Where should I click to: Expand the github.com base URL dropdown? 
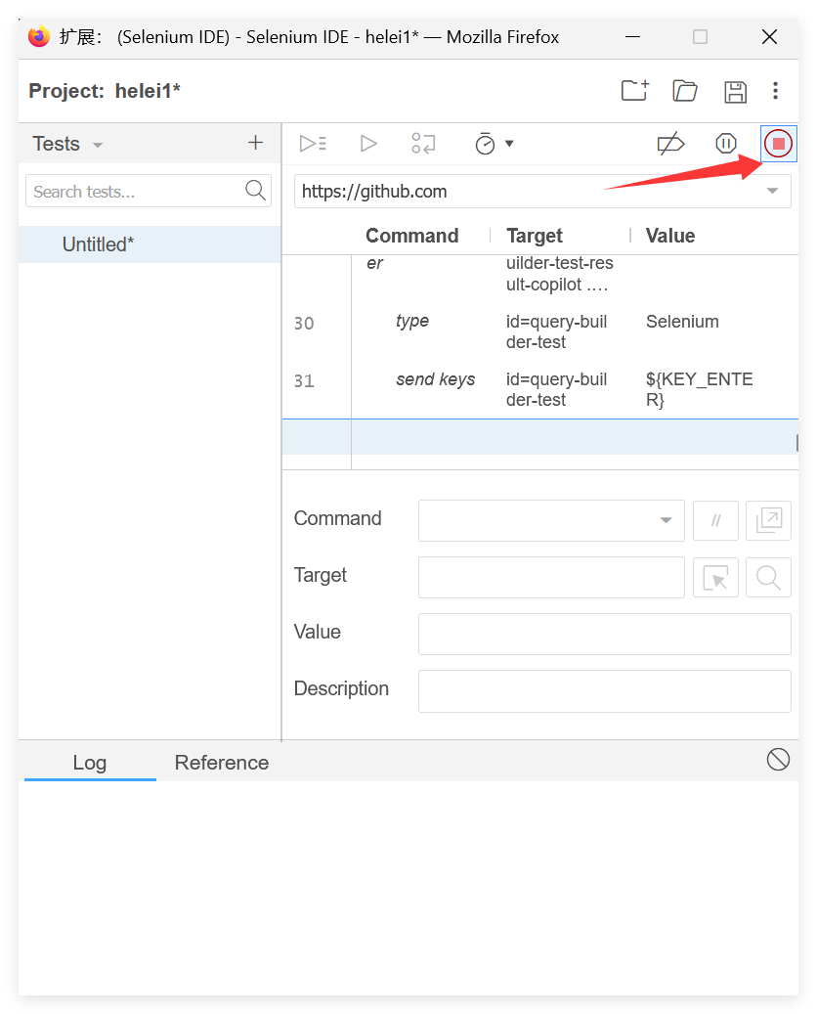[772, 191]
